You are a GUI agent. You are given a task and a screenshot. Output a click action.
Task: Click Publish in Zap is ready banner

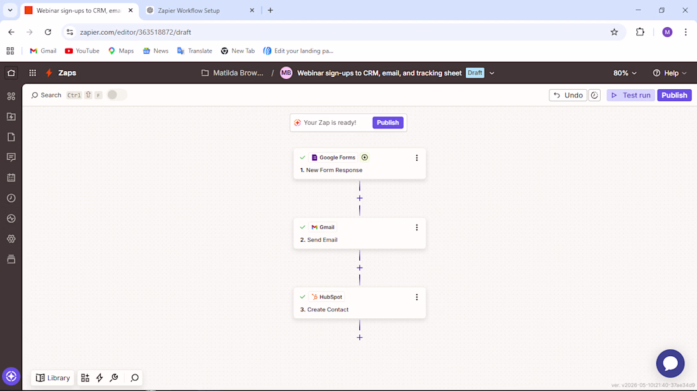click(388, 123)
